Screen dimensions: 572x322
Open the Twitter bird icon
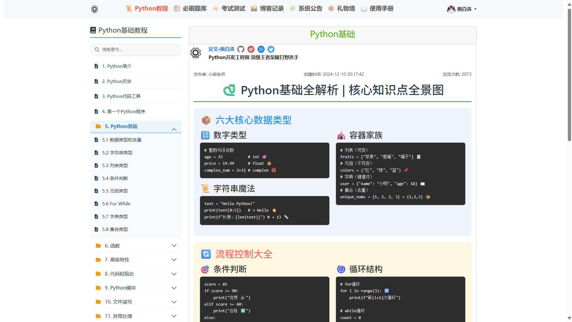[271, 49]
